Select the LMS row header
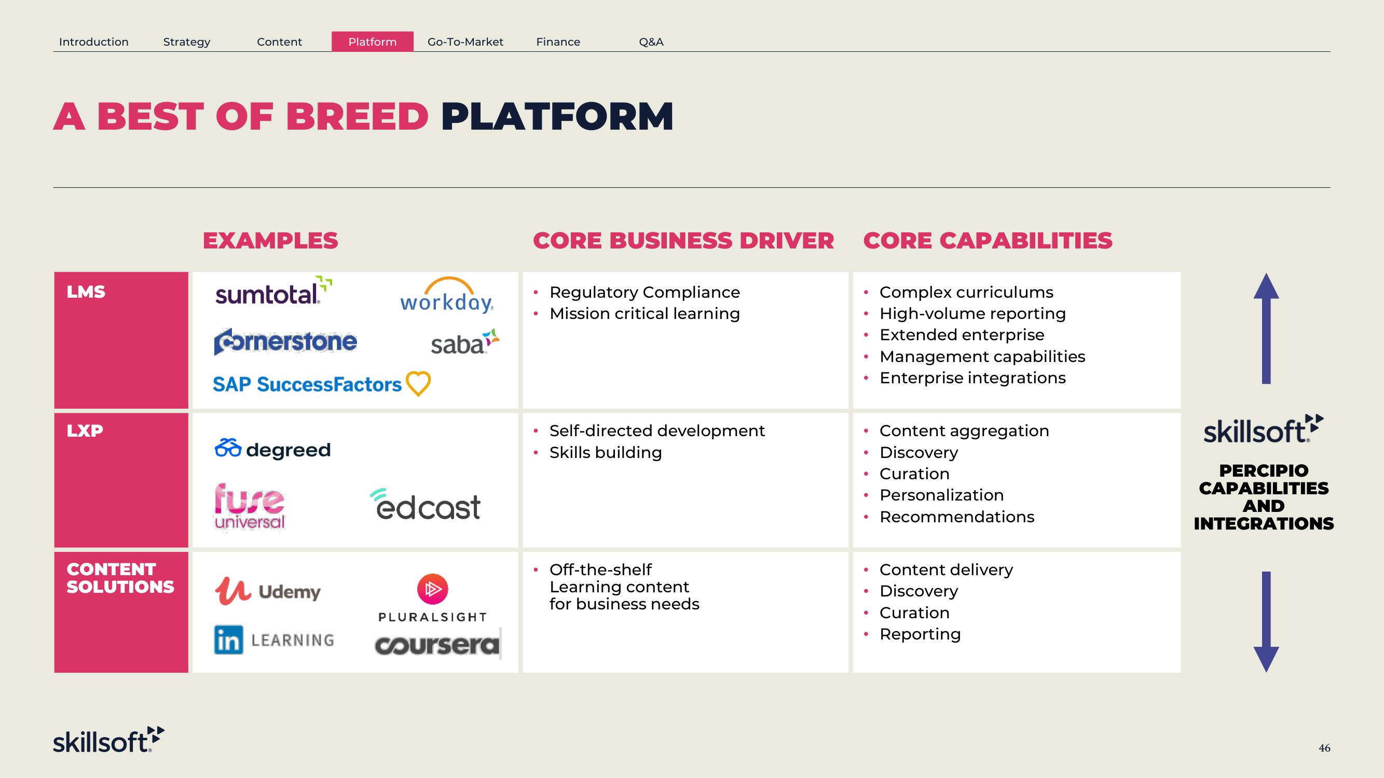The image size is (1384, 778). tap(121, 340)
